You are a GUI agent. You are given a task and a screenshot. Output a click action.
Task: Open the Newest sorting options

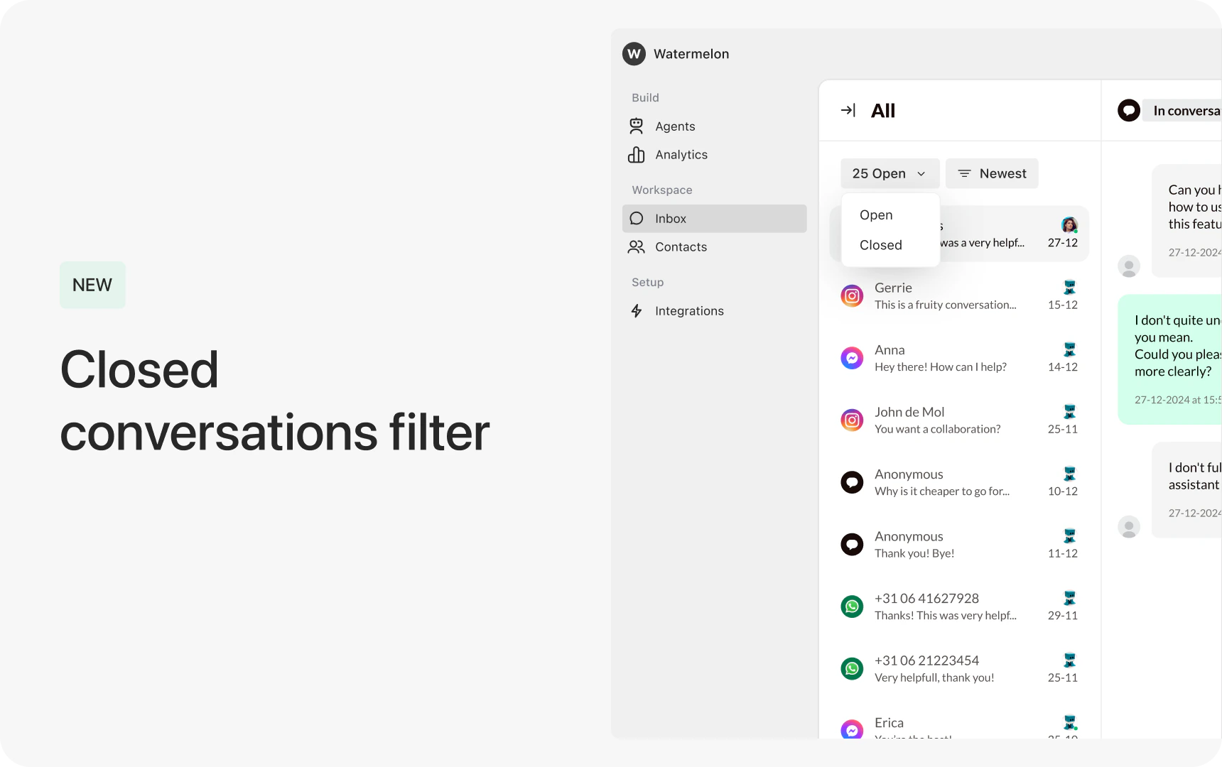point(991,173)
